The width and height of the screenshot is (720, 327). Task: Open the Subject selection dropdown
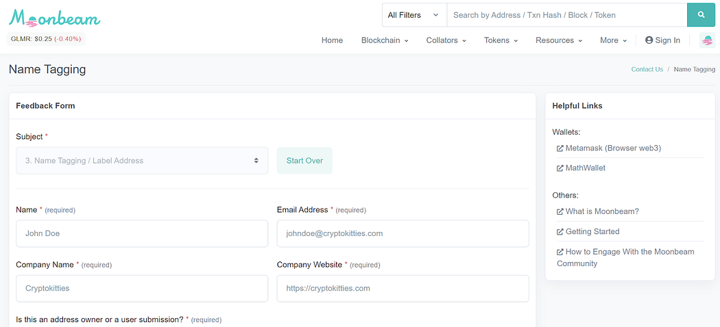pyautogui.click(x=142, y=161)
